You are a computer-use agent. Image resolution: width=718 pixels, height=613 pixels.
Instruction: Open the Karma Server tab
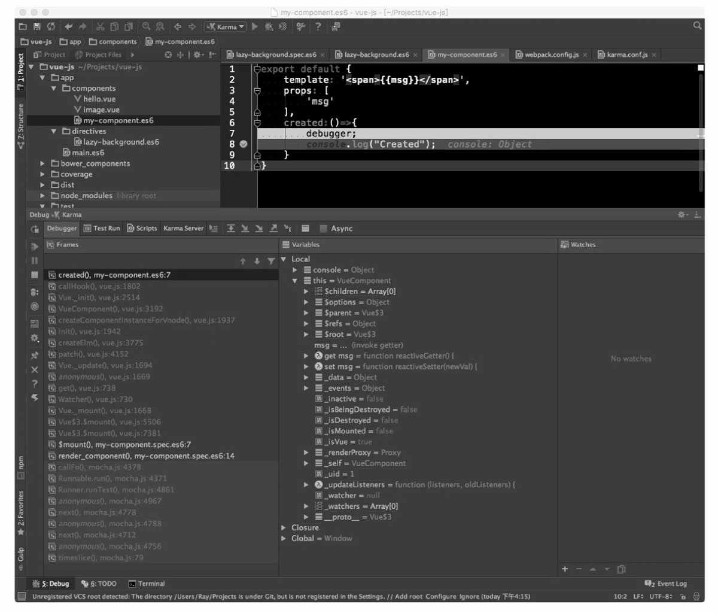point(183,228)
